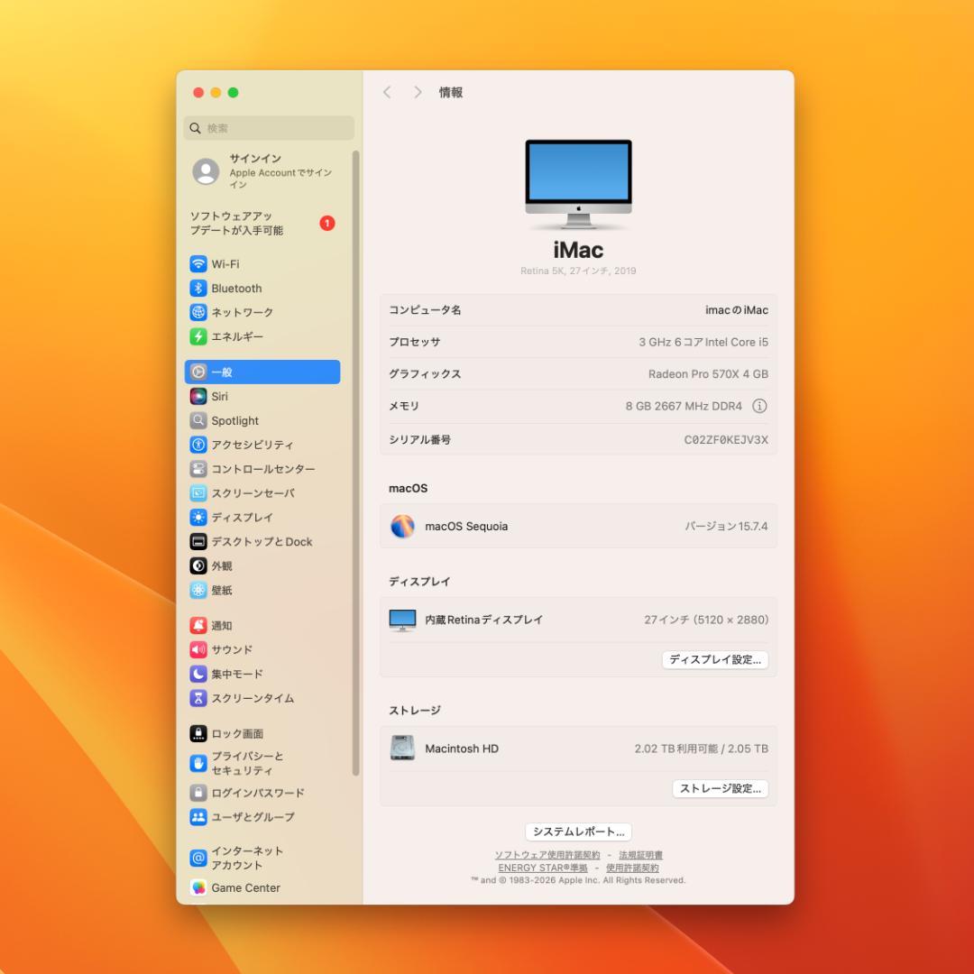Click the 検索 search field
Screen dimensions: 974x974
(x=269, y=128)
